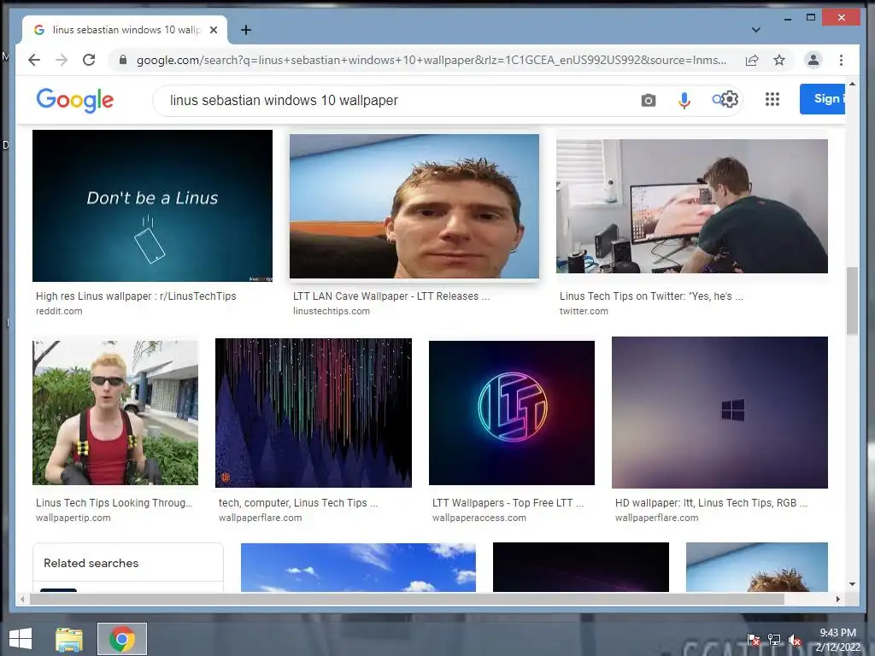Click the Sign in button

click(x=823, y=99)
